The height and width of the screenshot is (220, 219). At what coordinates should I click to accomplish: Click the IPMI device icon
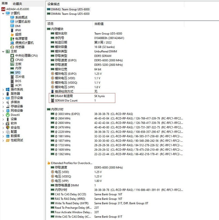[x=12, y=30]
